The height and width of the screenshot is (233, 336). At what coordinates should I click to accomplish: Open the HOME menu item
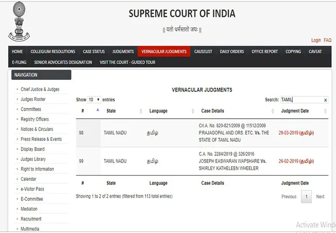(x=17, y=51)
